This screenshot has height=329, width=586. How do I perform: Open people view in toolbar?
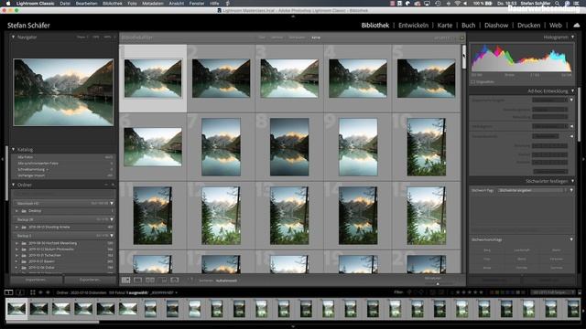point(175,281)
